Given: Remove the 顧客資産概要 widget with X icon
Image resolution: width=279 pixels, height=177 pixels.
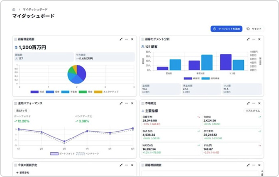Looking at the screenshot, I should pos(132,39).
